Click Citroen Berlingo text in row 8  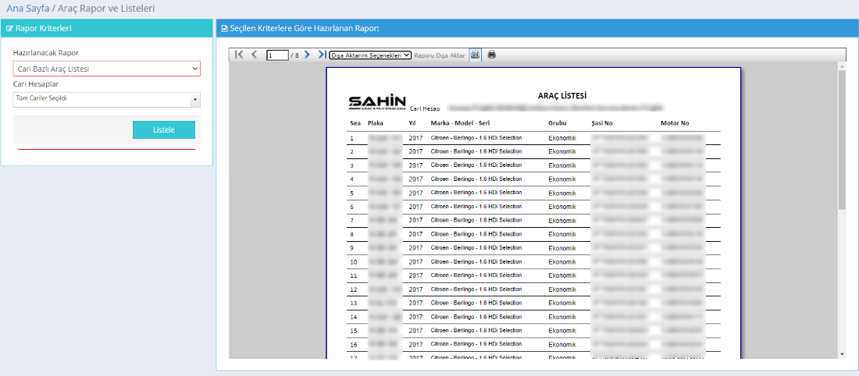click(x=476, y=234)
